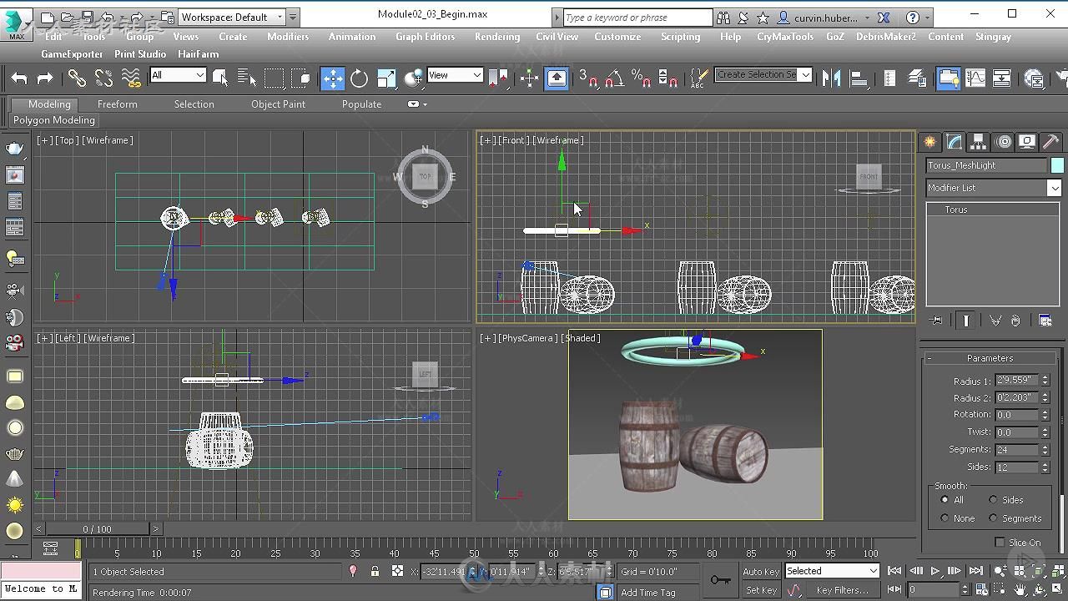Click the Add Time Tag label
The width and height of the screenshot is (1068, 601).
pyautogui.click(x=648, y=593)
